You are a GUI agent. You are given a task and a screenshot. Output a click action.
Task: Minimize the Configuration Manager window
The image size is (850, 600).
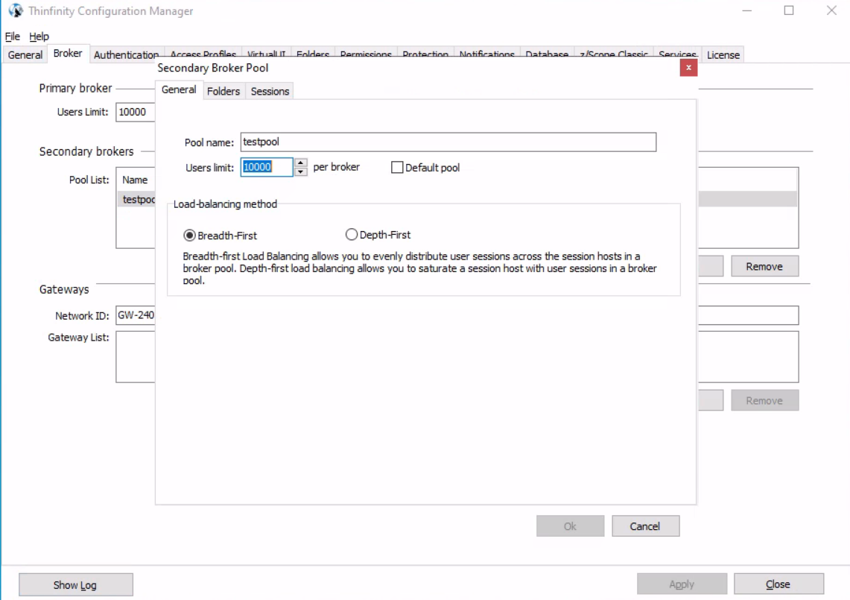coord(747,11)
